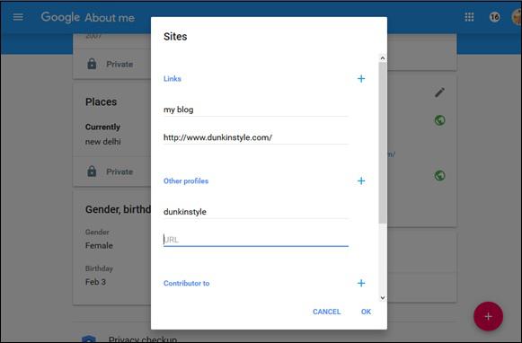Click the Private label below Places
522x343 pixels.
(119, 171)
